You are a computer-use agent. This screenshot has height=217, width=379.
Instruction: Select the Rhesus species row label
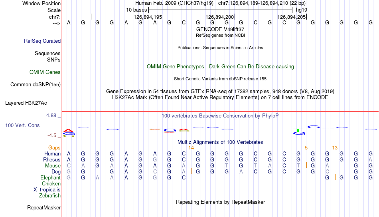pyautogui.click(x=52, y=159)
